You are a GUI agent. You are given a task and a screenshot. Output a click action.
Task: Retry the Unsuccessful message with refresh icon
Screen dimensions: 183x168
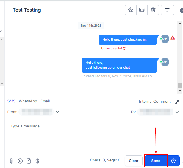pyautogui.click(x=124, y=49)
